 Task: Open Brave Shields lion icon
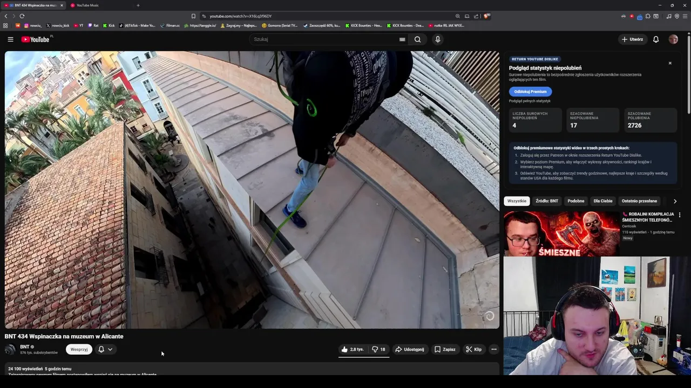click(x=486, y=16)
